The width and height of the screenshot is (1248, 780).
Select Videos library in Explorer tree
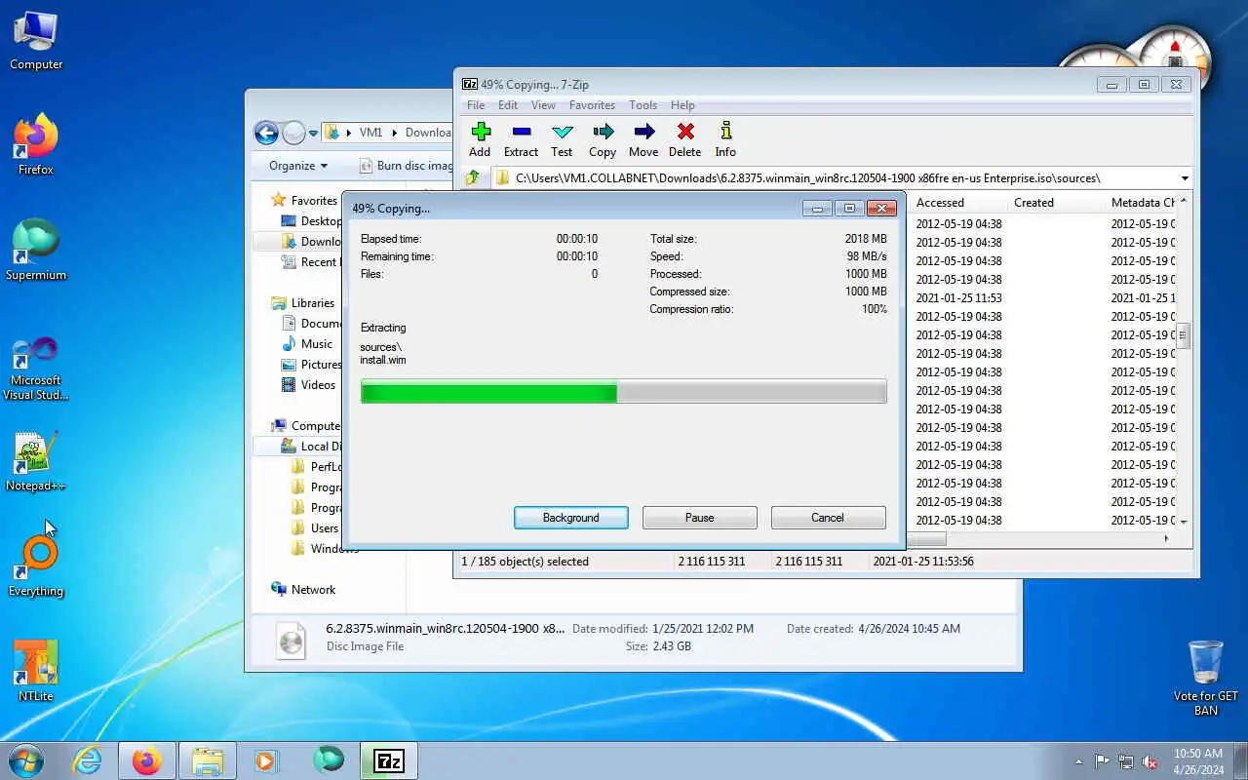(309, 385)
